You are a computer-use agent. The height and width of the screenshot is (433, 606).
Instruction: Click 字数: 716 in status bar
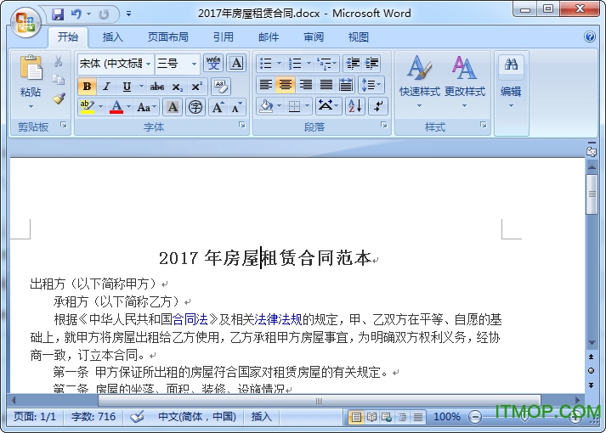[93, 417]
